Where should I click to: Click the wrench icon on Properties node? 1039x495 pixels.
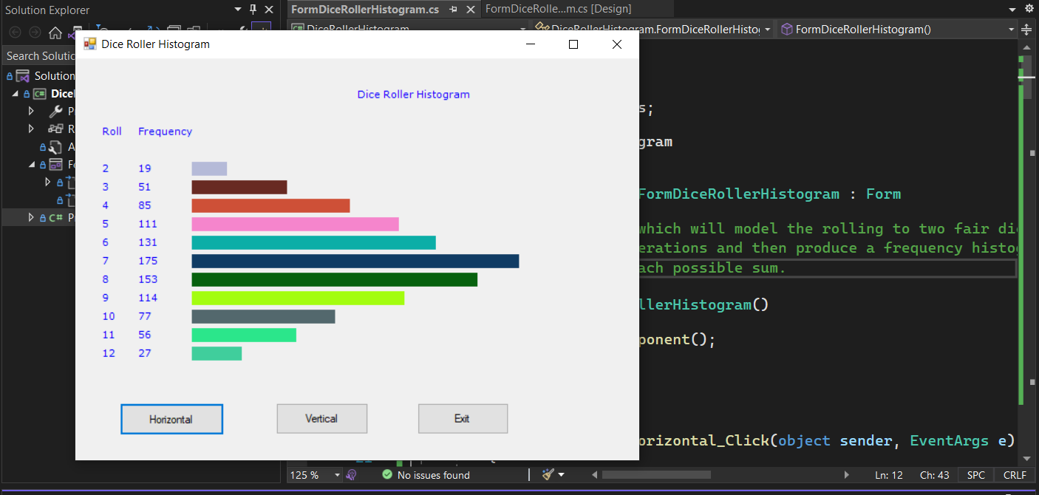click(55, 111)
